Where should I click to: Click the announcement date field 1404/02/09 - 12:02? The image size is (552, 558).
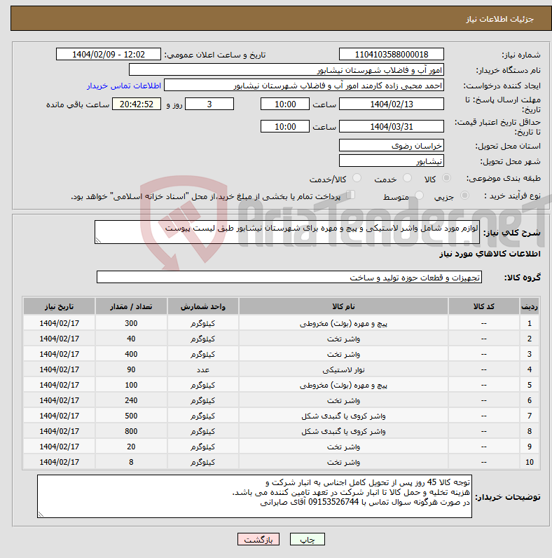point(109,55)
